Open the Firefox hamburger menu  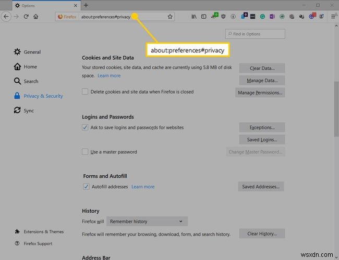(x=333, y=17)
